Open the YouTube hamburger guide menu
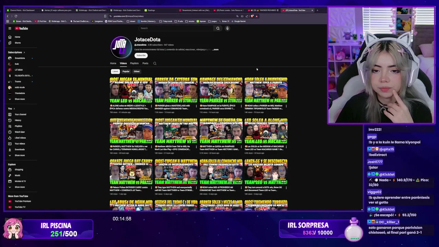The width and height of the screenshot is (439, 247). (10, 28)
